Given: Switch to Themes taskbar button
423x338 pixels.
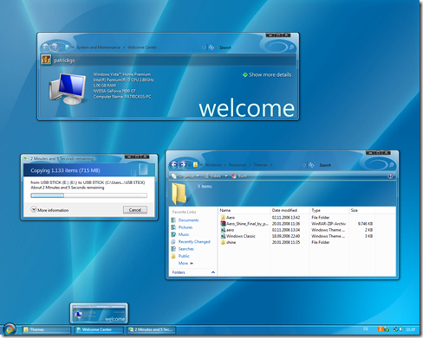Looking at the screenshot, I should point(46,329).
